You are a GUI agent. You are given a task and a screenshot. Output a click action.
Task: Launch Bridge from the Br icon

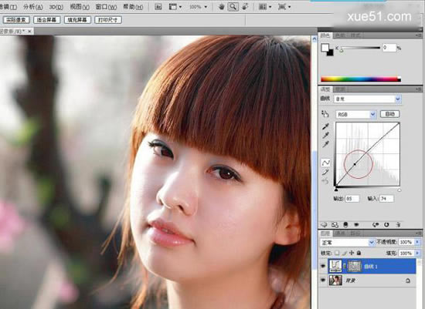[158, 7]
